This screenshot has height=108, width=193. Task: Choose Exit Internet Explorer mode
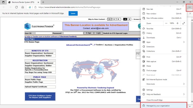click(157, 79)
